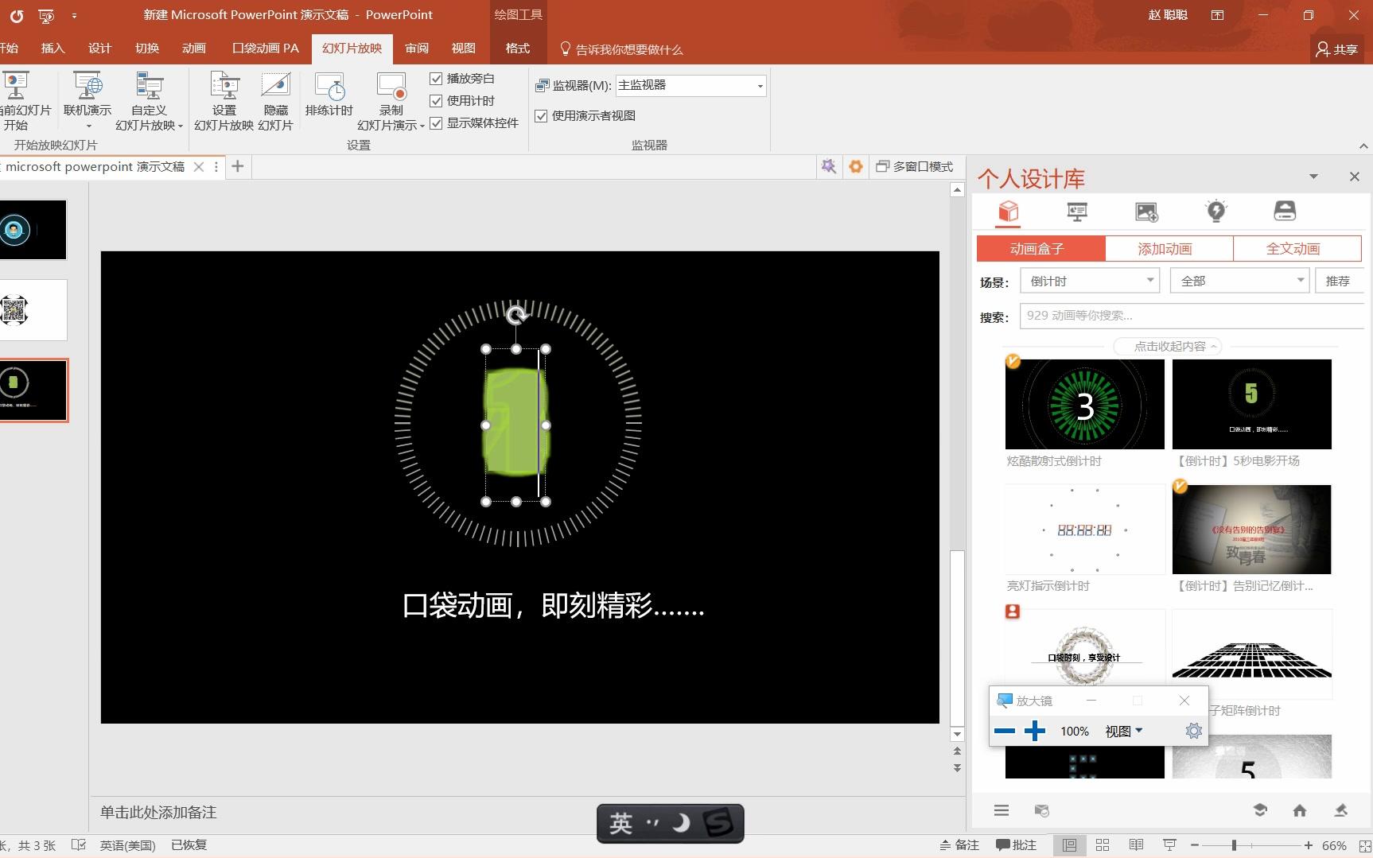Click the purple star icon above slide

click(829, 166)
